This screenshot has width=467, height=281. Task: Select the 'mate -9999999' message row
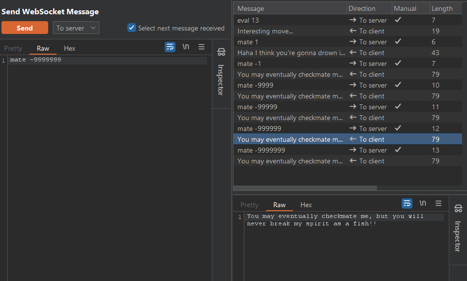[348, 150]
